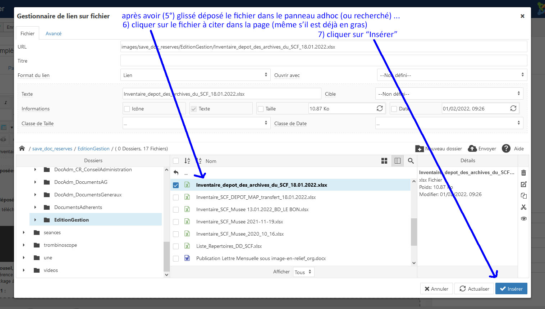Open the search magnifier in file list
This screenshot has height=309, width=545.
tap(411, 161)
